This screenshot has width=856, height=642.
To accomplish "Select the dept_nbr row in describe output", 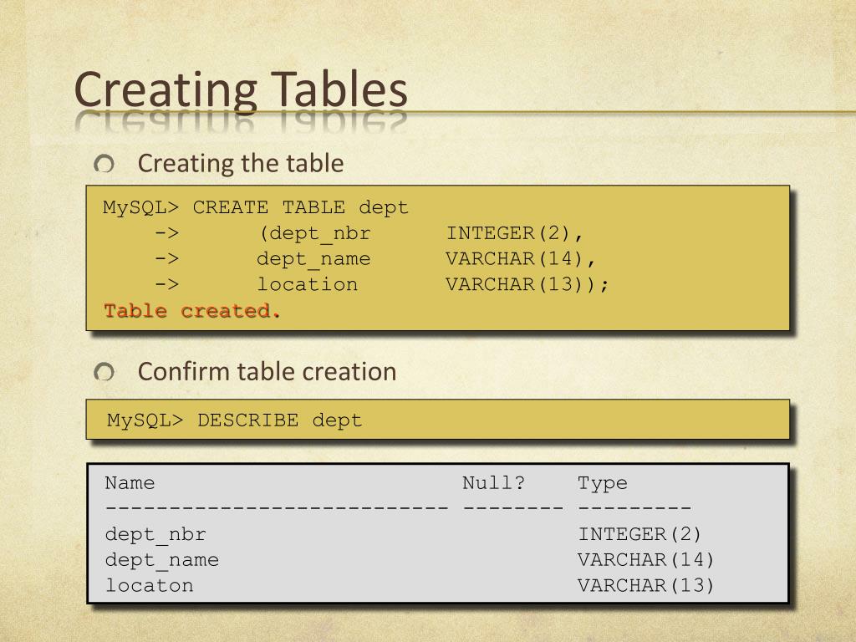I will [403, 534].
